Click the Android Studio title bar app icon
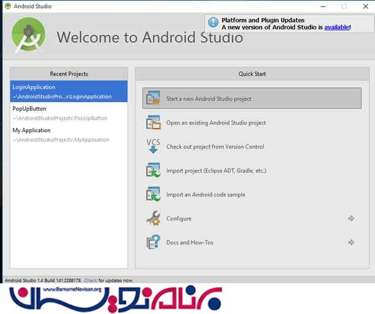Screen dimensions: 375x314 (x=8, y=6)
